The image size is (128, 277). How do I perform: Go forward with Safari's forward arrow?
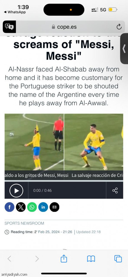37,259
